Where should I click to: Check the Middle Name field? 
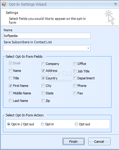10,93
